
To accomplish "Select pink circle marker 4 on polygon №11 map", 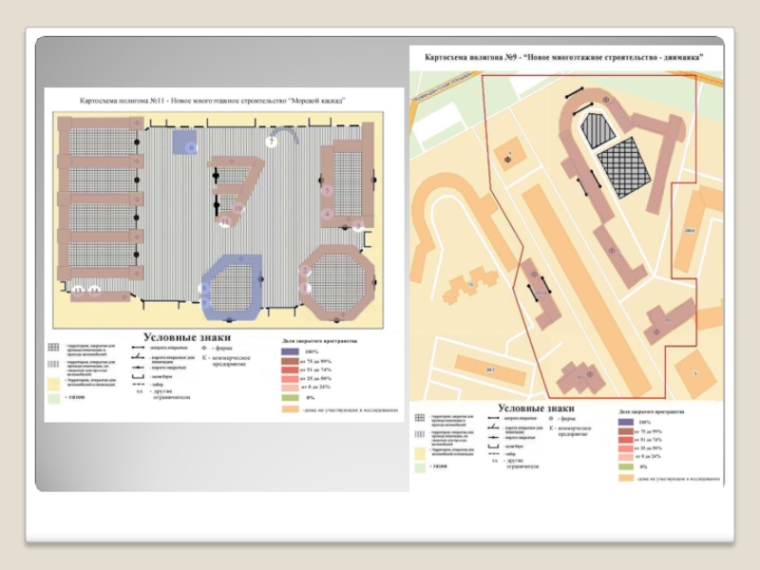I will click(x=327, y=214).
